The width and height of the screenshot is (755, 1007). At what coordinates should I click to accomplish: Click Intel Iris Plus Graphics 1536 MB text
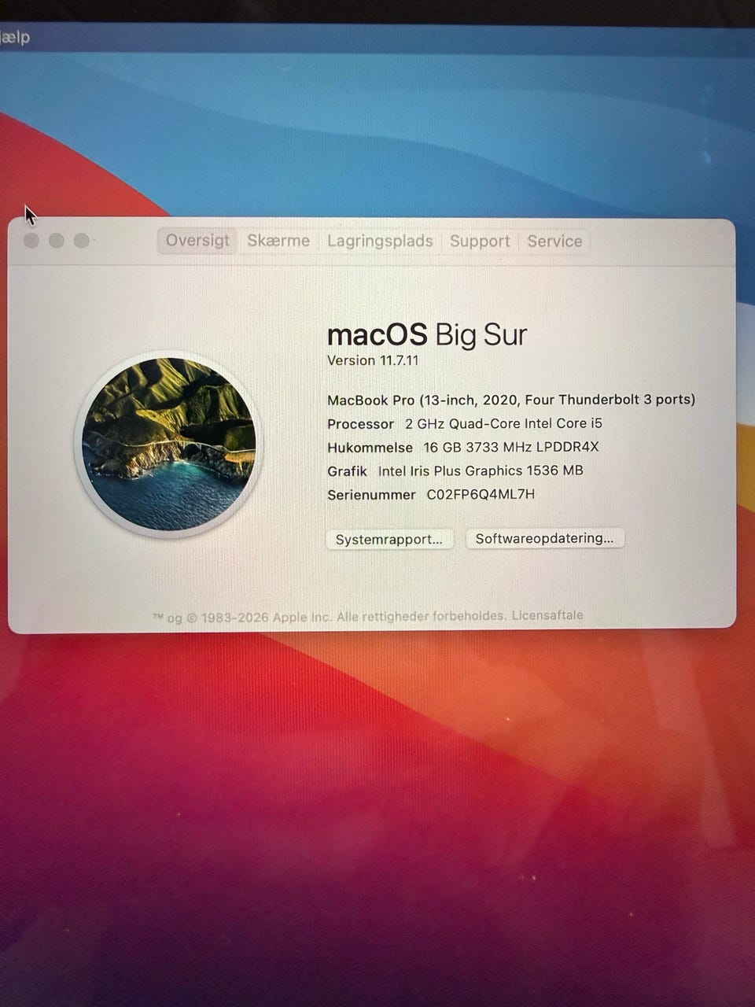point(481,470)
